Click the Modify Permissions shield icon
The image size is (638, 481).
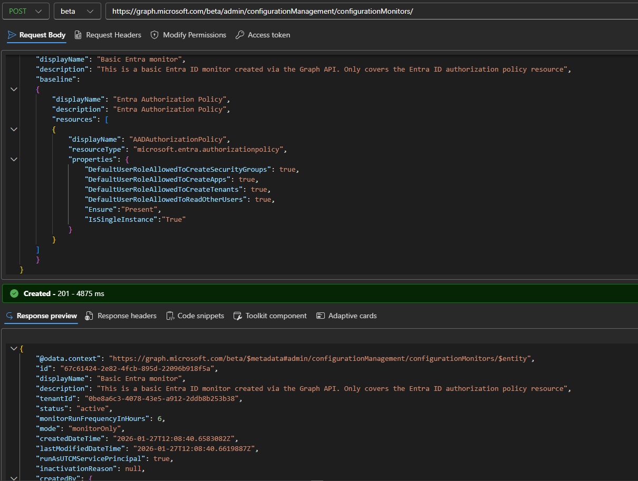pos(154,35)
